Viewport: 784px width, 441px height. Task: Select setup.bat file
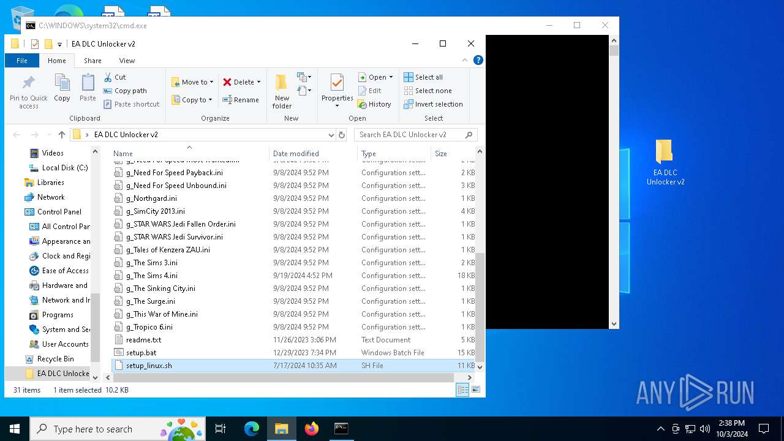[x=293, y=353]
